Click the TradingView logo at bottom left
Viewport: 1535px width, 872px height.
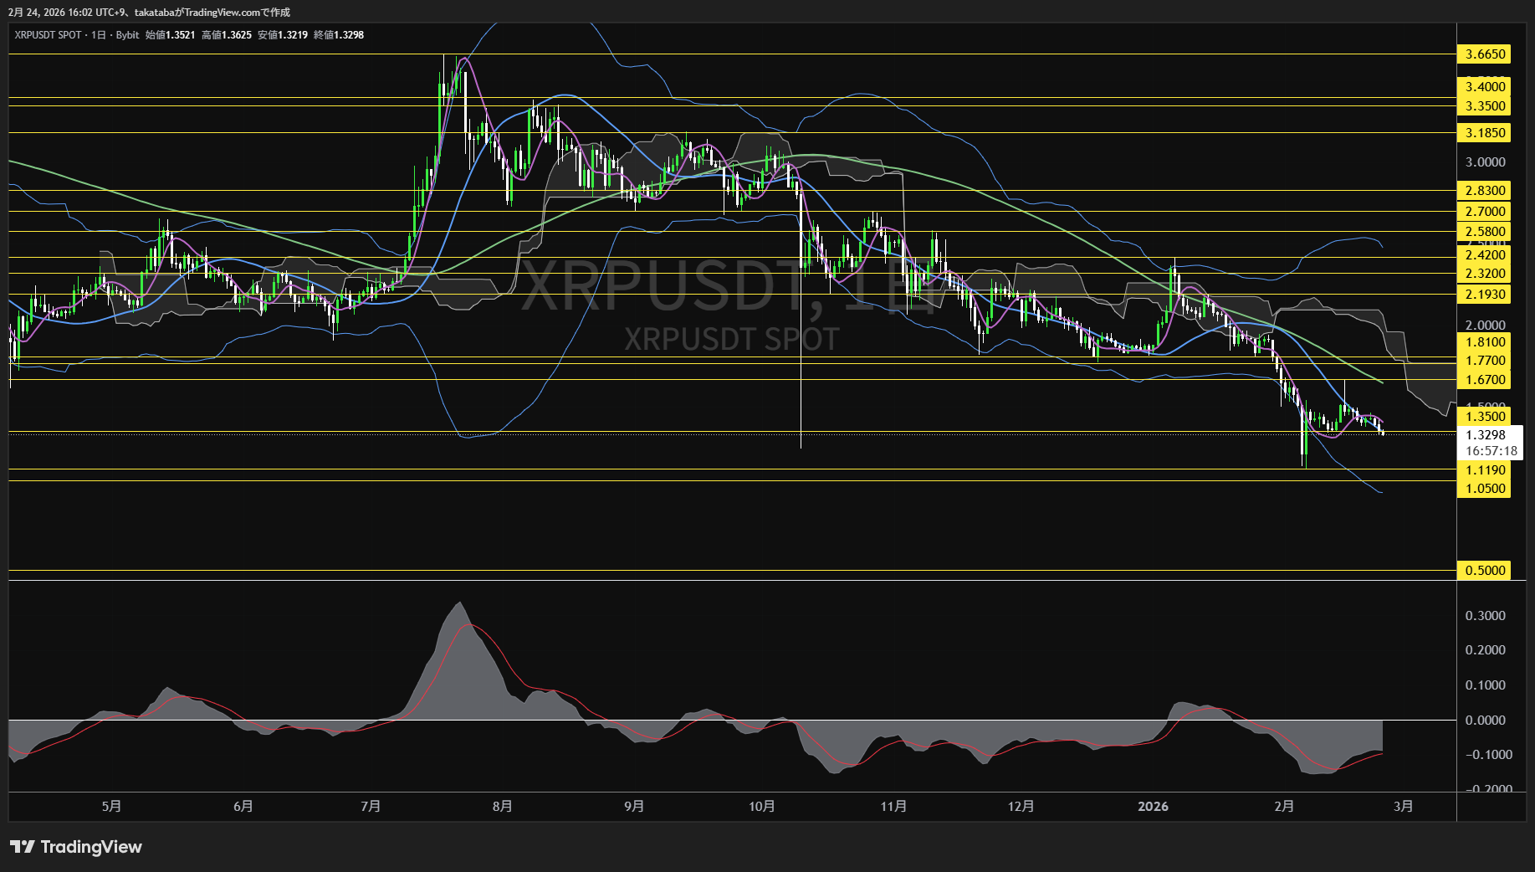[x=76, y=847]
